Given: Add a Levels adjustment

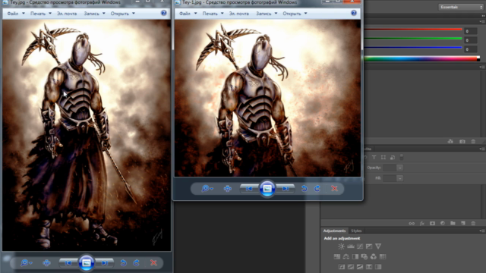Looking at the screenshot, I should (351, 246).
